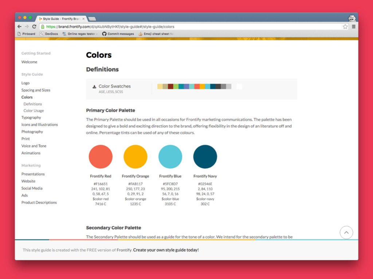
Task: Go to Spacing and Sizes section
Action: [x=36, y=90]
